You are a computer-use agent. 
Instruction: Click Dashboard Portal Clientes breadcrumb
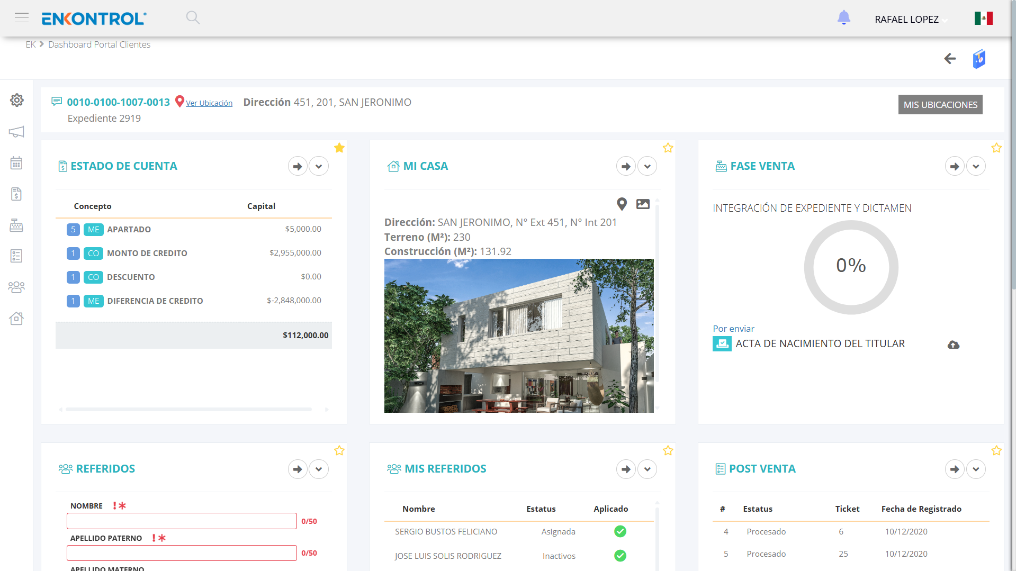pos(99,44)
